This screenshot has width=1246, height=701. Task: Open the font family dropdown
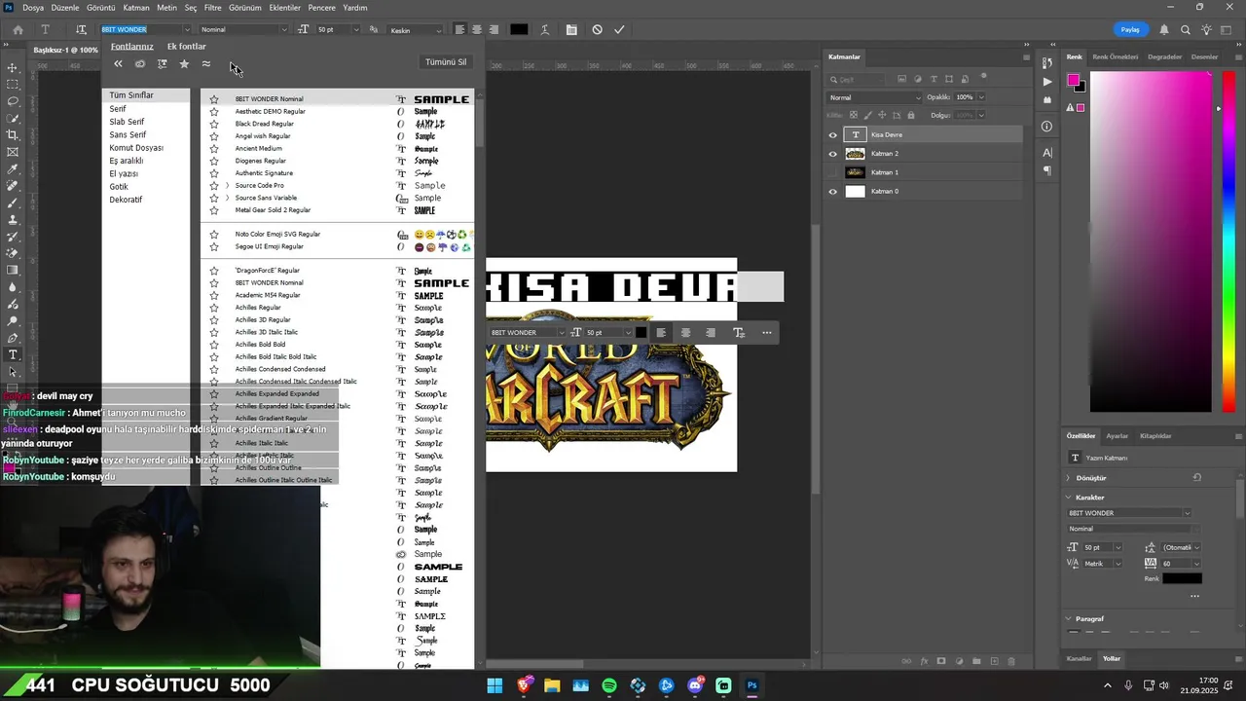coord(187,29)
